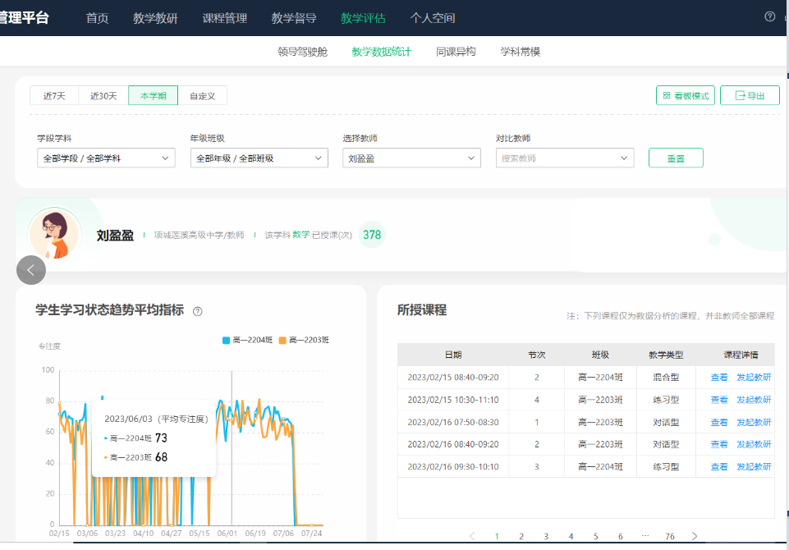The width and height of the screenshot is (789, 550).
Task: Toggle 高一2204班 legend series
Action: 247,340
